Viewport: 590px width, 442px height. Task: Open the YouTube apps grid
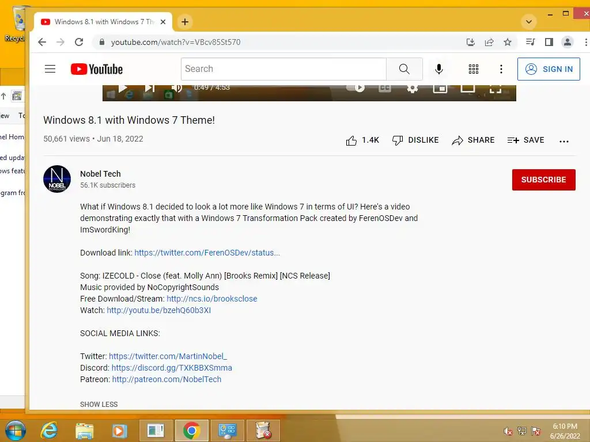[474, 69]
